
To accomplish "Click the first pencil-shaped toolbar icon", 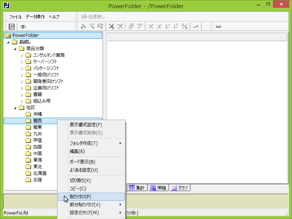I will point(83,26).
